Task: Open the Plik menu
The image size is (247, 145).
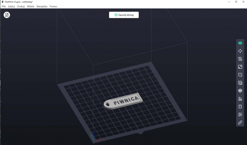Action: click(x=4, y=6)
